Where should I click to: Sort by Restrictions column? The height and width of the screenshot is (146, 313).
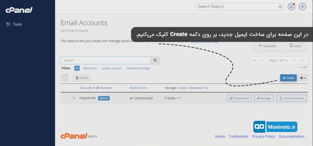point(138,88)
